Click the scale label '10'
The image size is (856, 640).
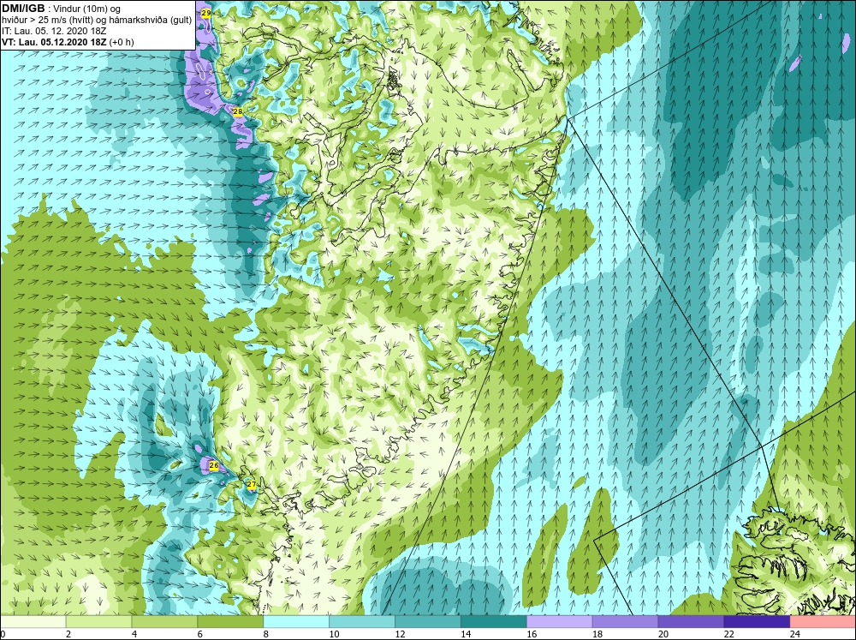pyautogui.click(x=334, y=634)
